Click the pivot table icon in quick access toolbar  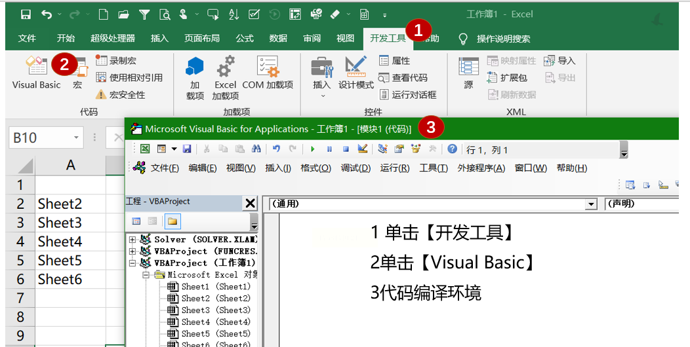[x=295, y=14]
